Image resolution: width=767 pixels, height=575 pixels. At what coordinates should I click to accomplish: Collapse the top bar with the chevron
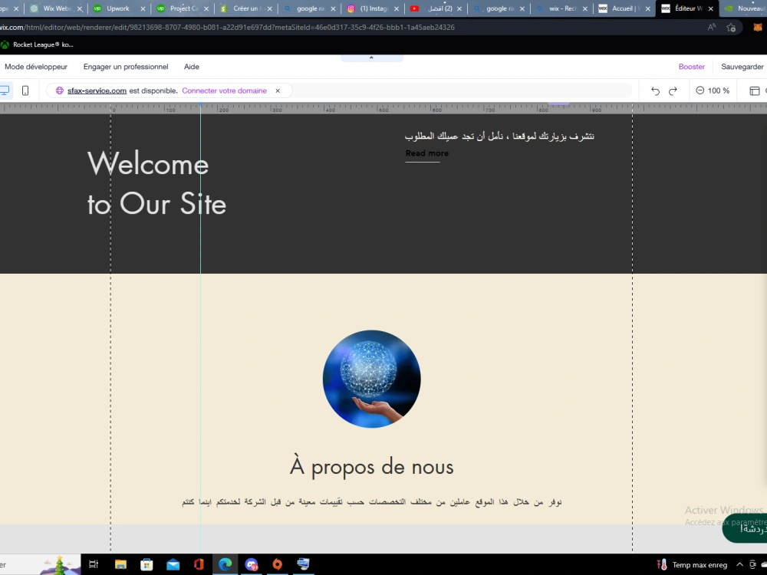[371, 58]
